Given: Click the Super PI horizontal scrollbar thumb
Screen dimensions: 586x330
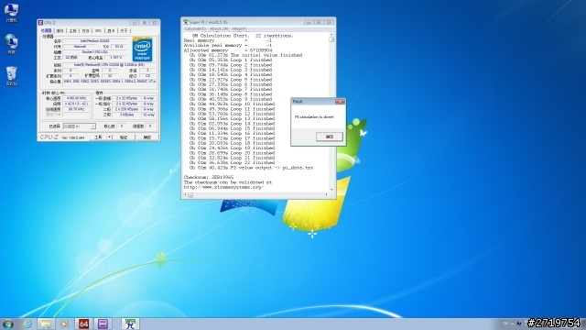Looking at the screenshot, I should click(x=190, y=195).
